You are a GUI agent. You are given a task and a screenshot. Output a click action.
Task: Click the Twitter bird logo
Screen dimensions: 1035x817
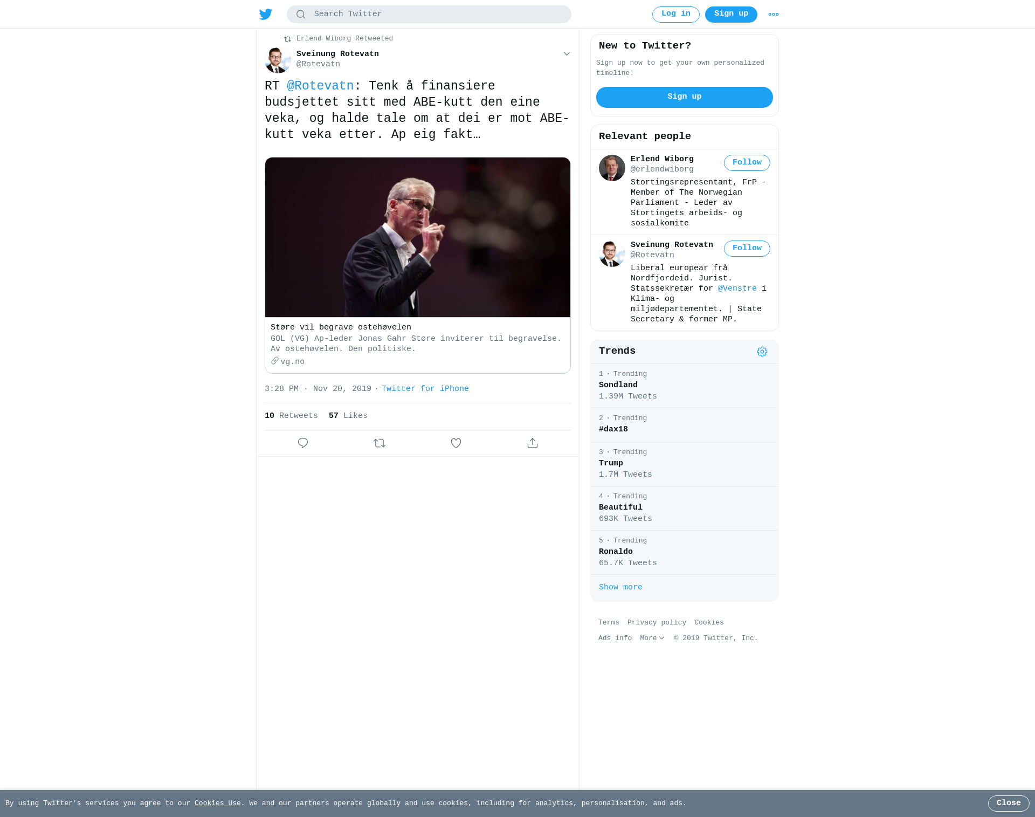tap(265, 14)
